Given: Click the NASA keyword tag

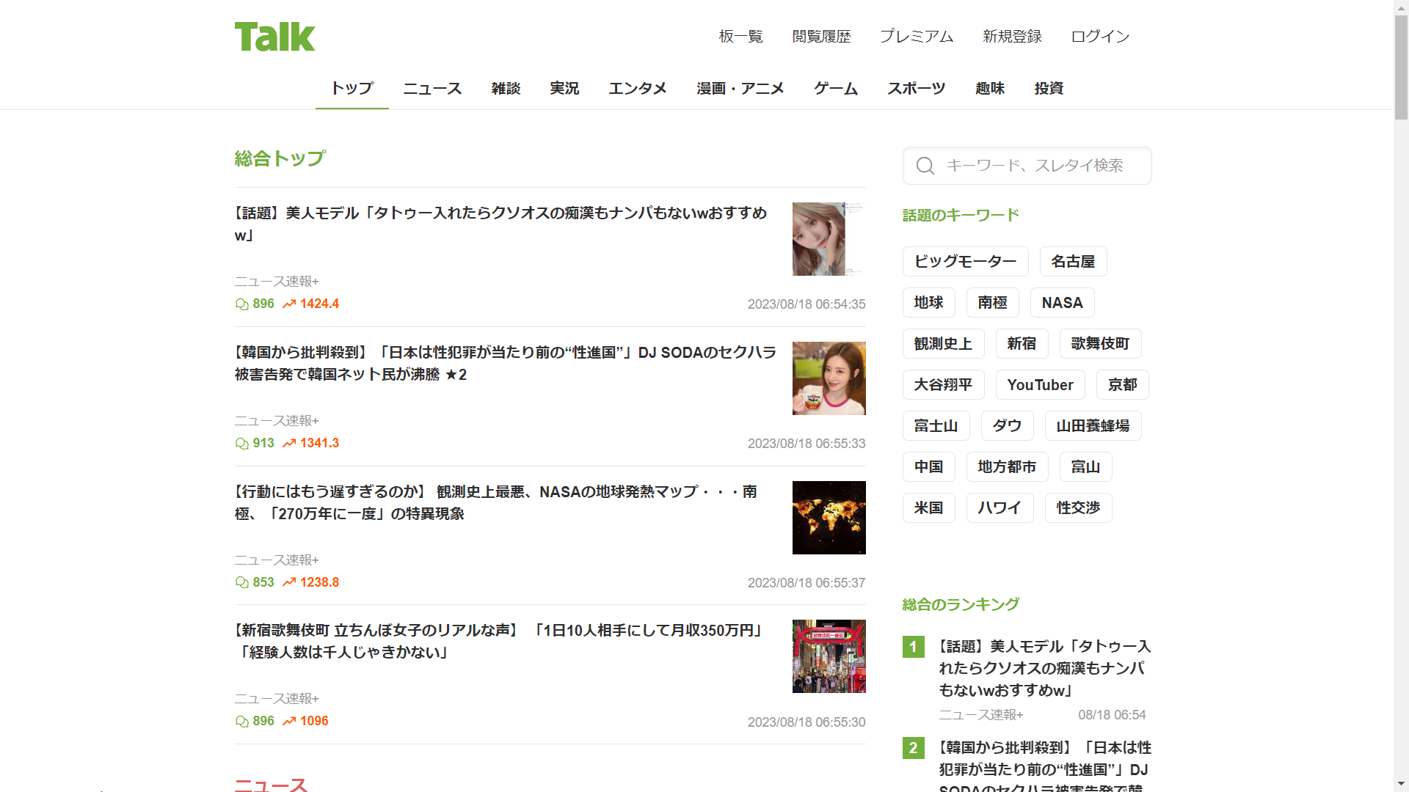Looking at the screenshot, I should (x=1062, y=303).
